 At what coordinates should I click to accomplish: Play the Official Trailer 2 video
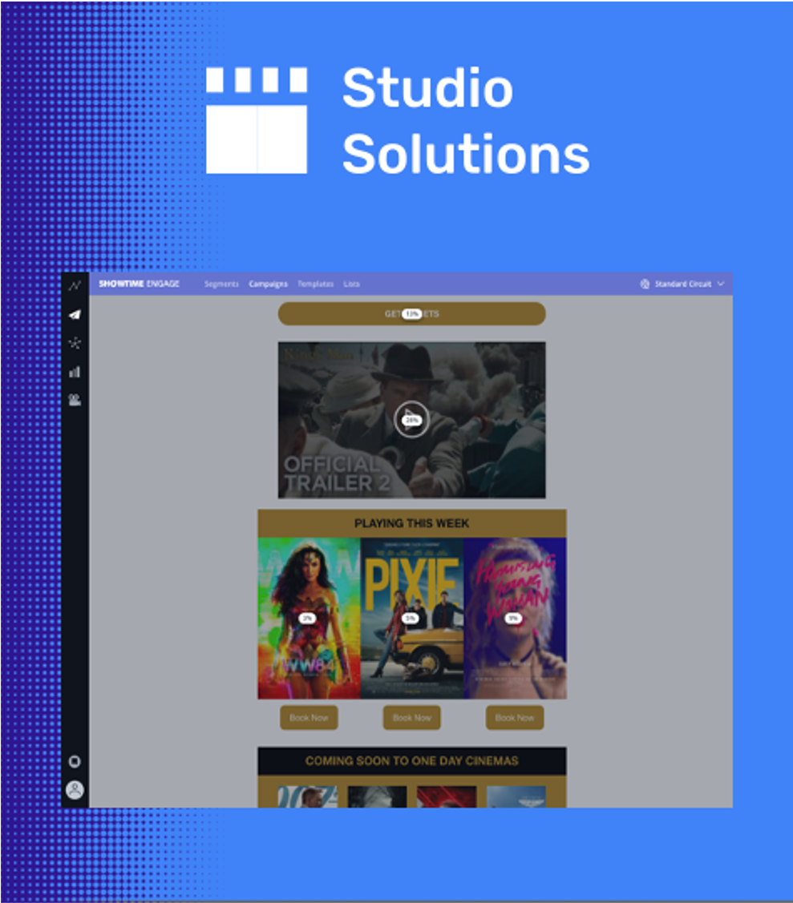(411, 420)
